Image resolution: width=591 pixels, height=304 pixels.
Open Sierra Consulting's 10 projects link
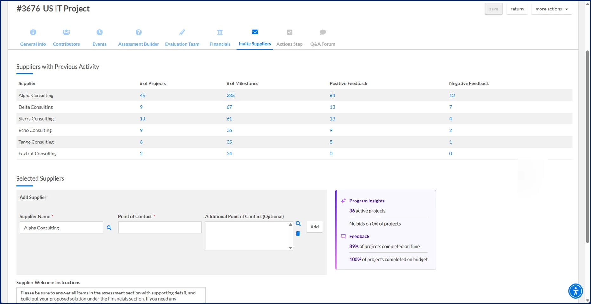point(142,119)
